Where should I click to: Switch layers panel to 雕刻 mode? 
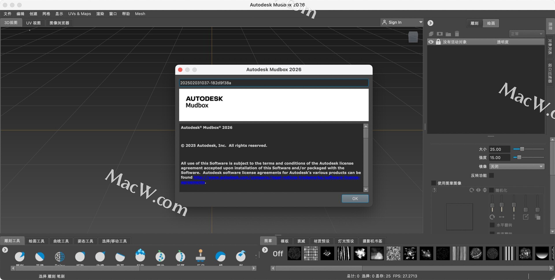[474, 23]
